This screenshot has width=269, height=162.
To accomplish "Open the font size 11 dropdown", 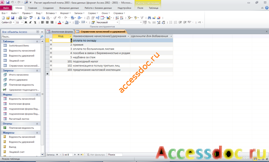I will pyautogui.click(x=22, y=22).
